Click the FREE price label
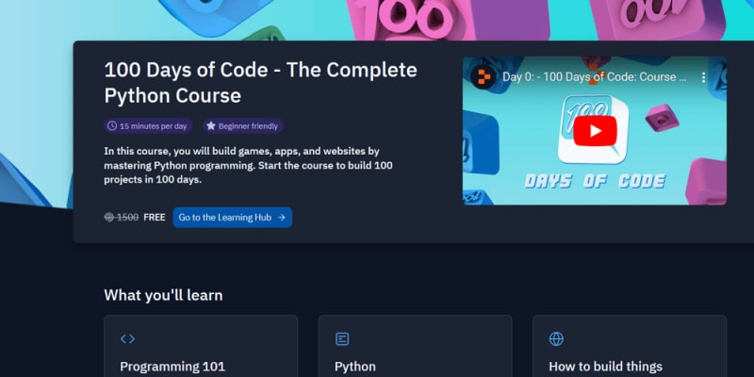754x377 pixels. click(154, 217)
